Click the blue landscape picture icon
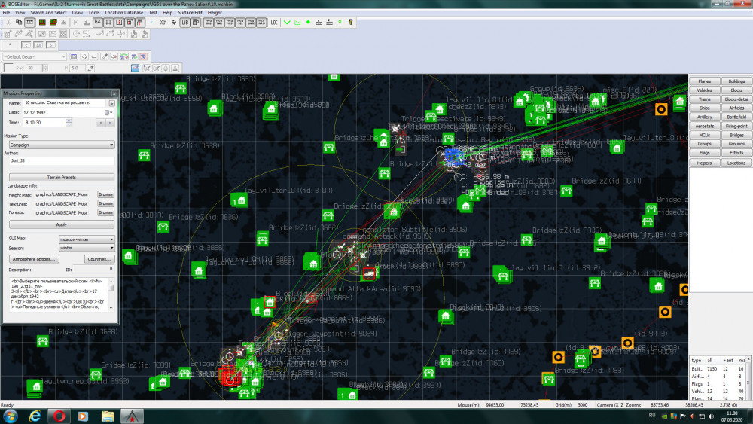The height and width of the screenshot is (424, 753). pyautogui.click(x=135, y=69)
